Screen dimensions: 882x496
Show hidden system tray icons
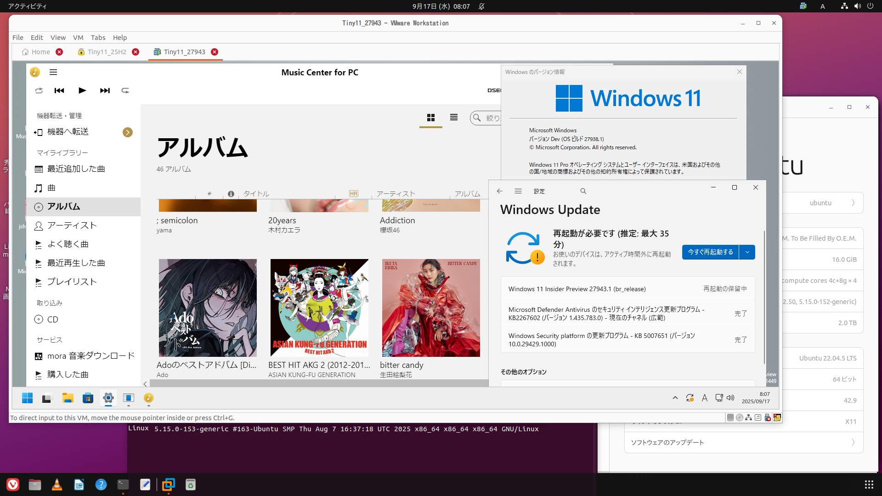click(675, 398)
